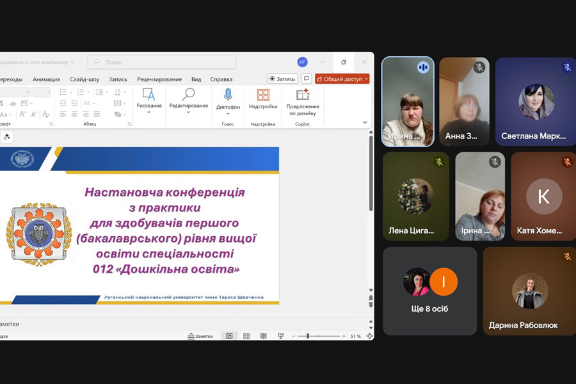Open the comments pane icon
Screen dimensions: 576x384
307,79
